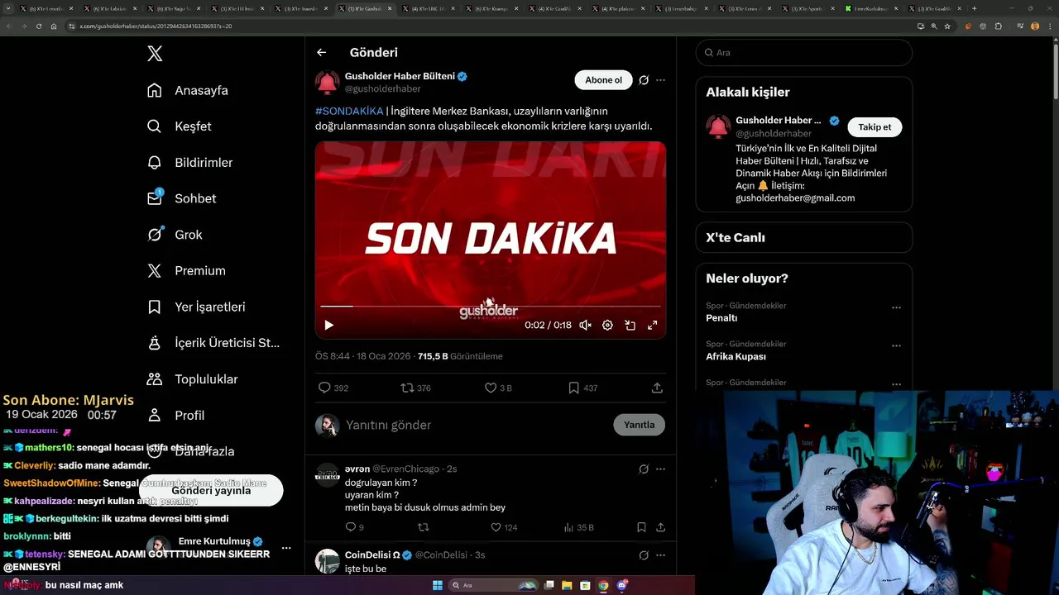The width and height of the screenshot is (1059, 595).
Task: Open more options for Penaltı trend
Action: [x=896, y=307]
